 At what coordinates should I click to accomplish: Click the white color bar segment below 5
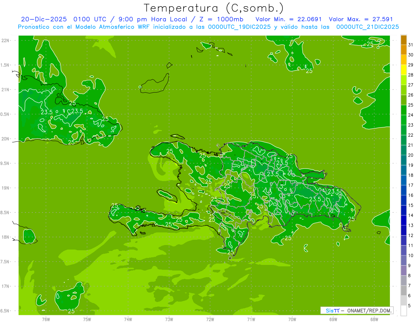coord(404,311)
